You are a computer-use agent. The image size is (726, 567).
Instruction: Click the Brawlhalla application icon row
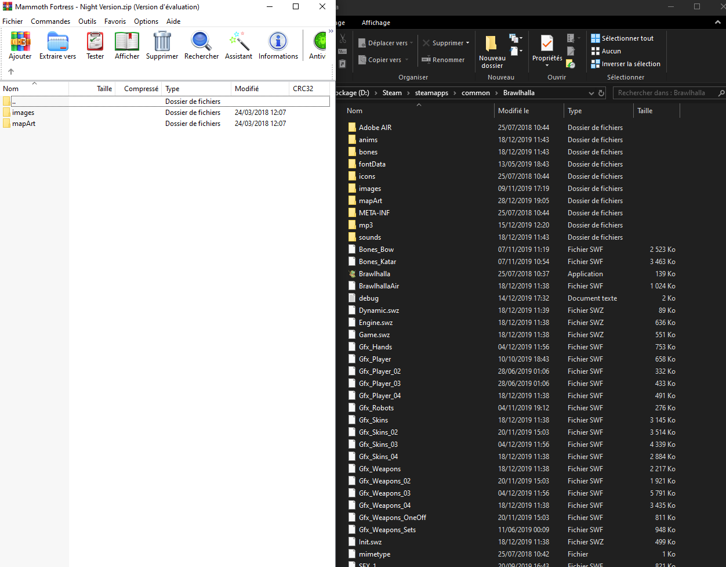[352, 274]
